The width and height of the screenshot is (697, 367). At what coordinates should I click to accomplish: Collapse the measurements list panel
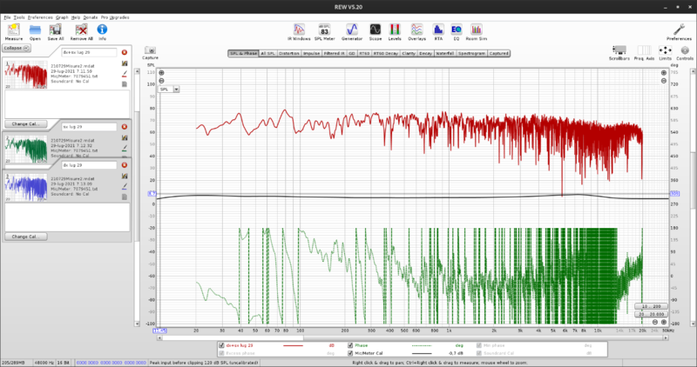(x=17, y=48)
